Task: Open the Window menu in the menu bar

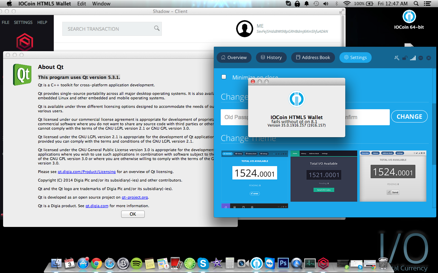Action: (101, 4)
